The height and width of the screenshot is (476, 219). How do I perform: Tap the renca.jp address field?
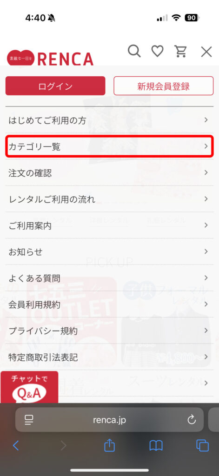pos(109,420)
